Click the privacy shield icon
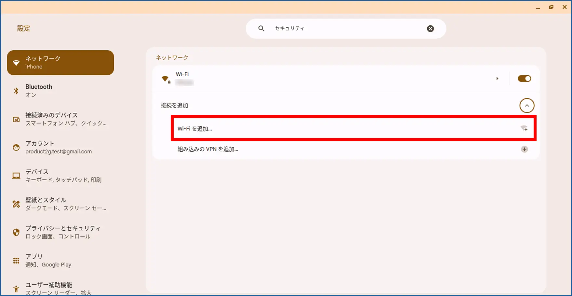Image resolution: width=572 pixels, height=296 pixels. coord(16,232)
